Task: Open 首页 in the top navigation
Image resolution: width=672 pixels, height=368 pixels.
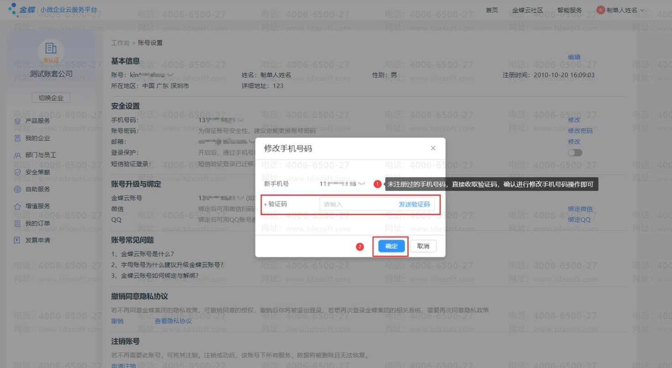Action: tap(492, 10)
